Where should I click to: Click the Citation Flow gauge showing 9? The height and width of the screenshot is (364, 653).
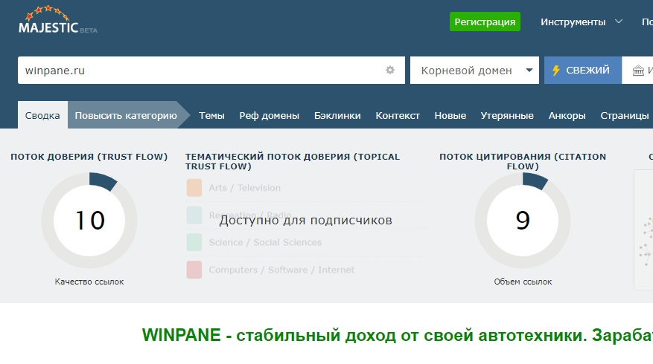click(523, 220)
